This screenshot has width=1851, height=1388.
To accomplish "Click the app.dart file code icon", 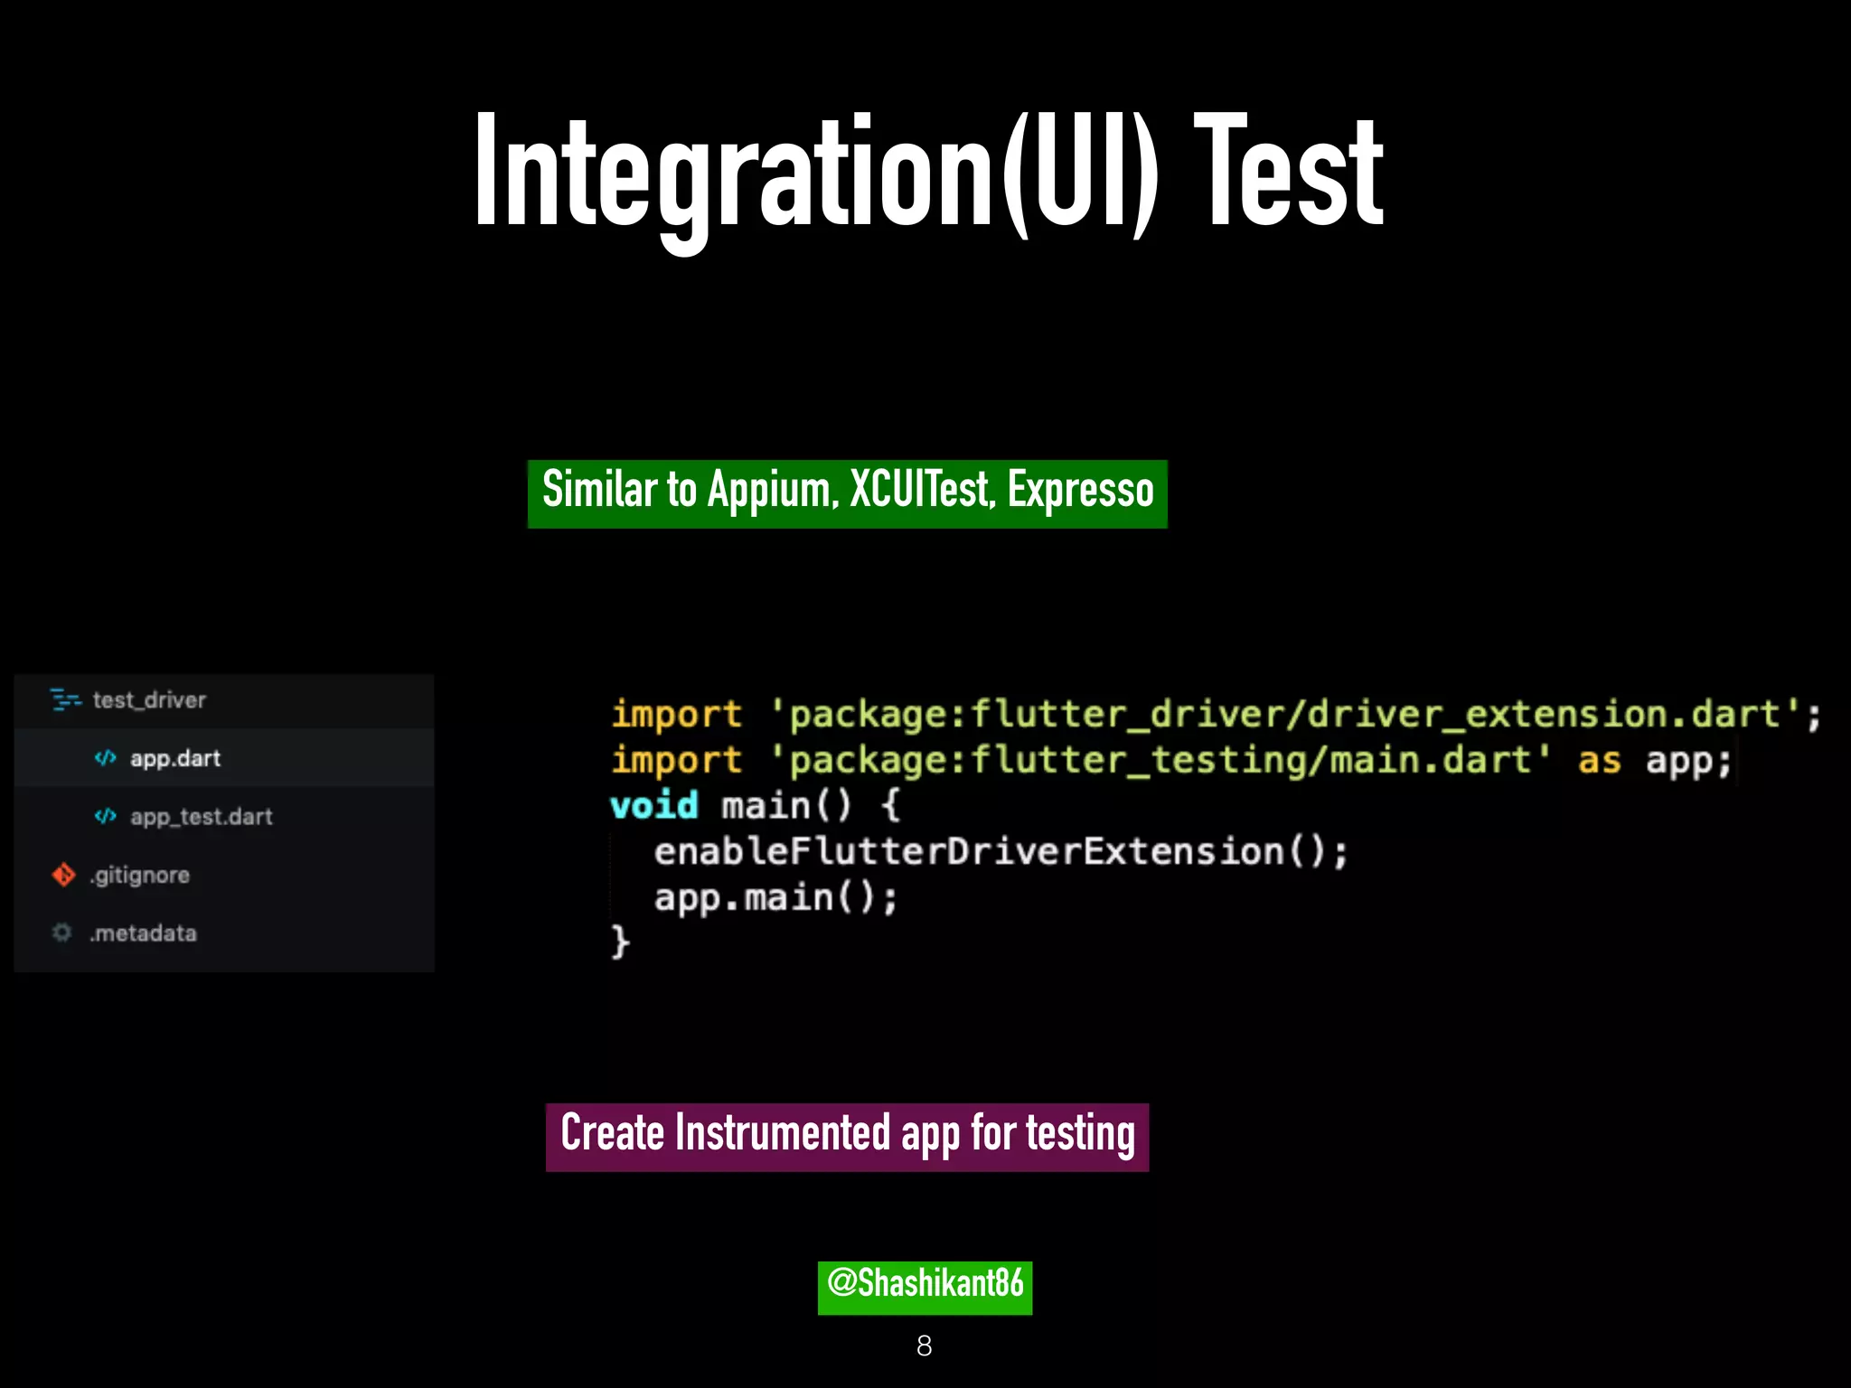I will 106,757.
